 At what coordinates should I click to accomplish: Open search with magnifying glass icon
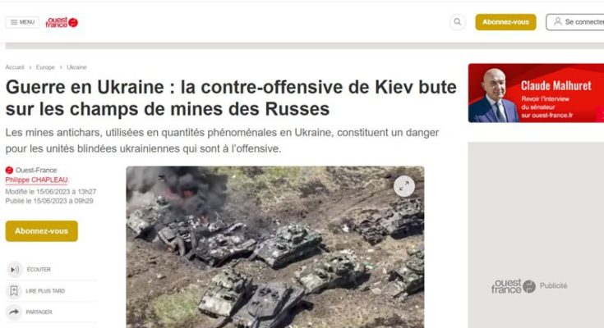pos(457,22)
